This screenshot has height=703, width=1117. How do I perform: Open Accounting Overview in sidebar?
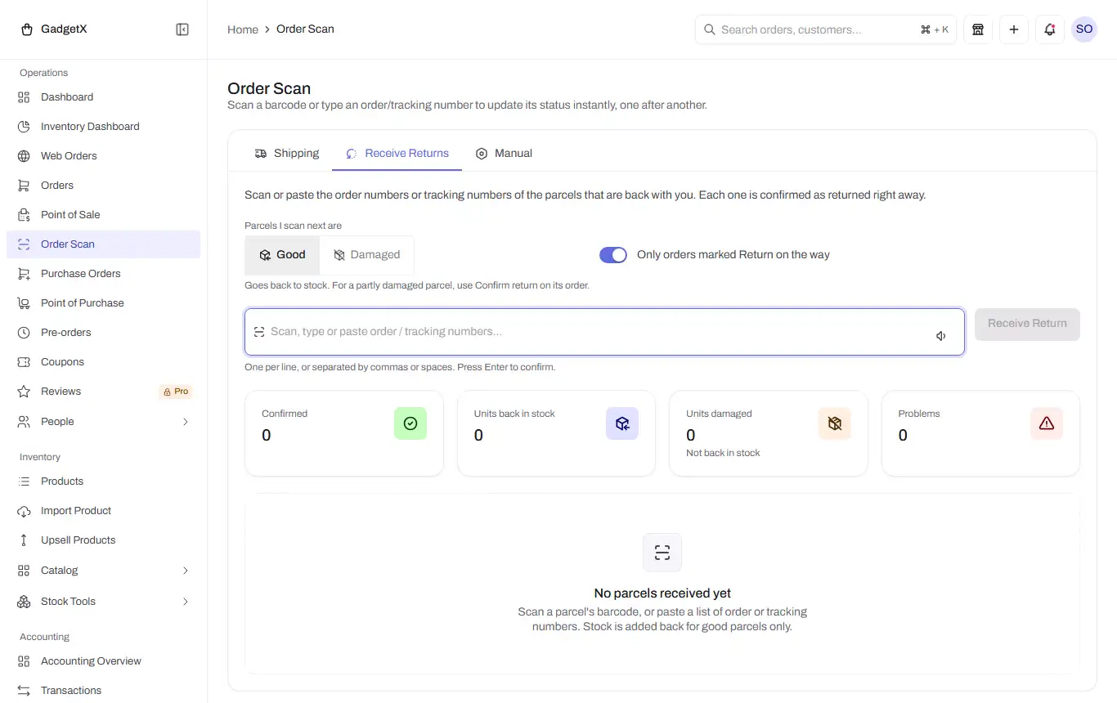103,661
